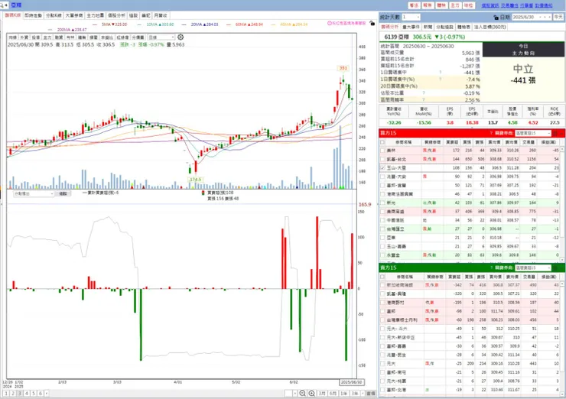Viewport: 566px width, 399px height.
Task: Set chart range to 3年
Action: [x=355, y=393]
